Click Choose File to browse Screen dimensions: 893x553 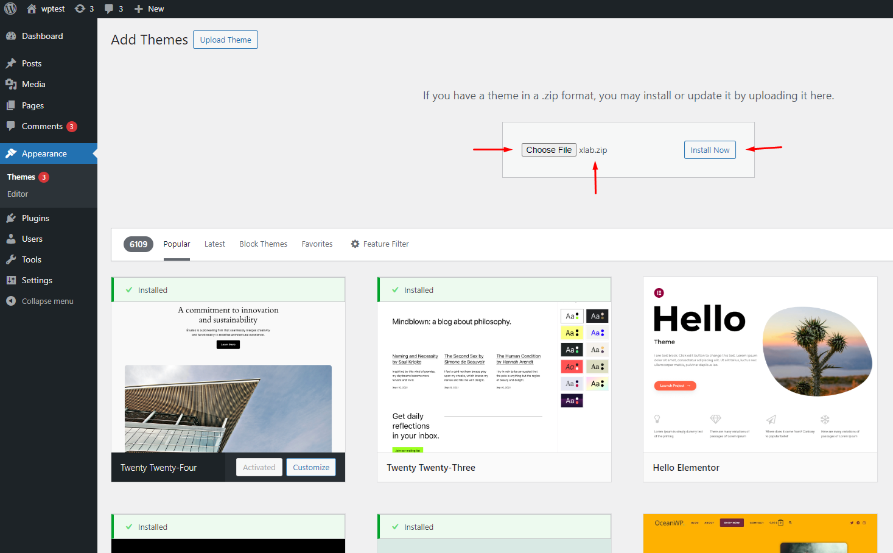coord(548,150)
